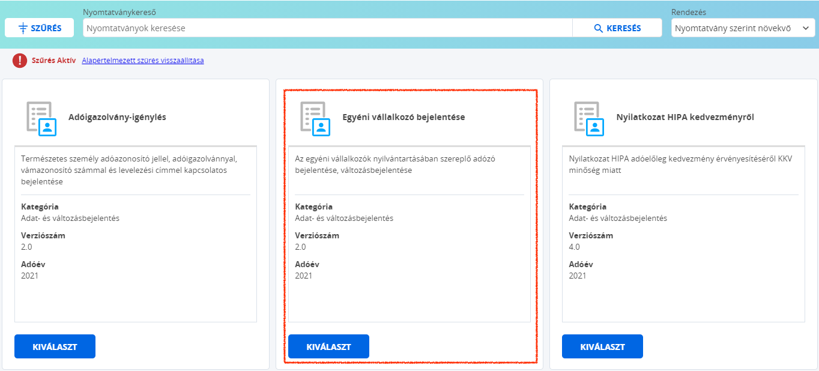
Task: Focus the Nyomtatványok keresése search field
Action: point(328,28)
